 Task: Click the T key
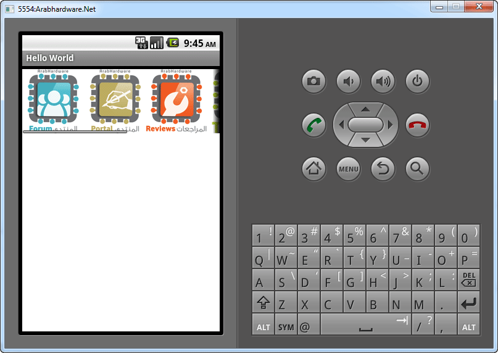tap(354, 257)
